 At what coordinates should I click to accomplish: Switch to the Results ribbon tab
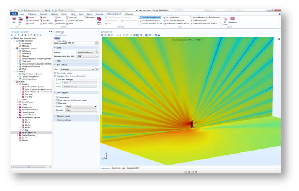click(x=89, y=14)
